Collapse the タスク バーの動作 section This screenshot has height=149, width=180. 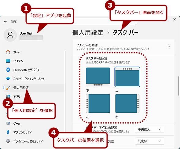coord(168,47)
